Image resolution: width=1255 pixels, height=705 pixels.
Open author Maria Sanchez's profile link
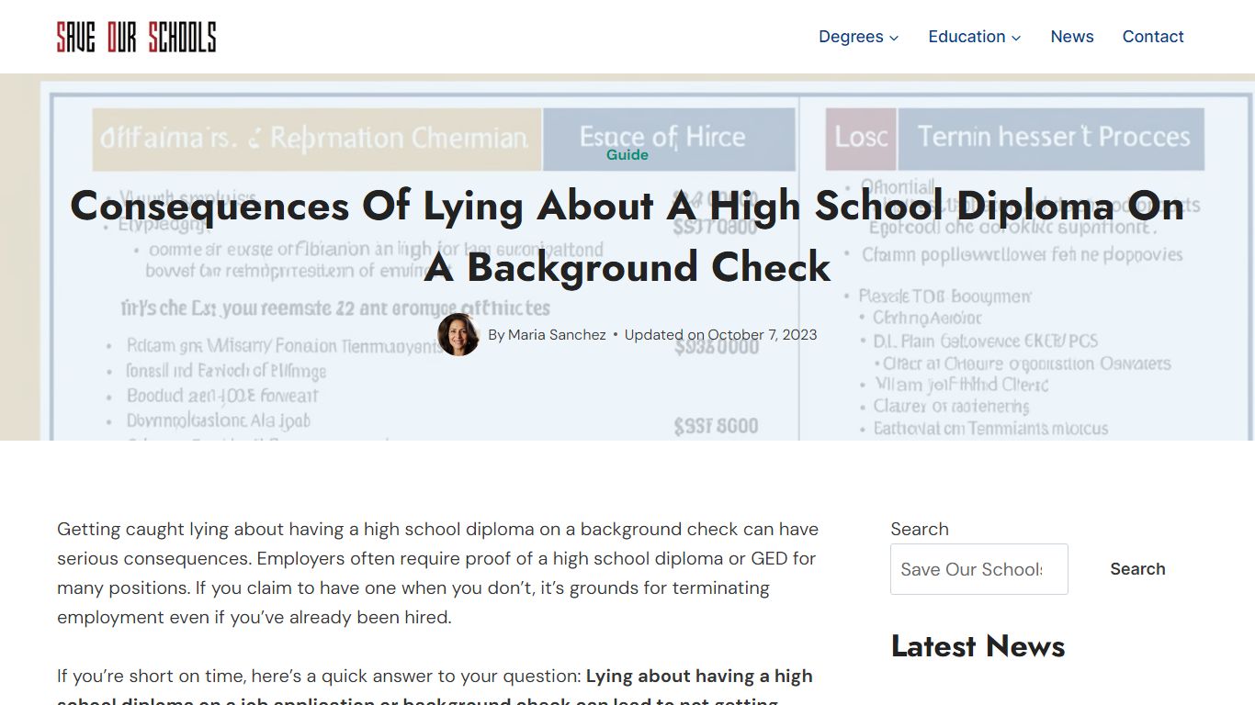coord(557,335)
